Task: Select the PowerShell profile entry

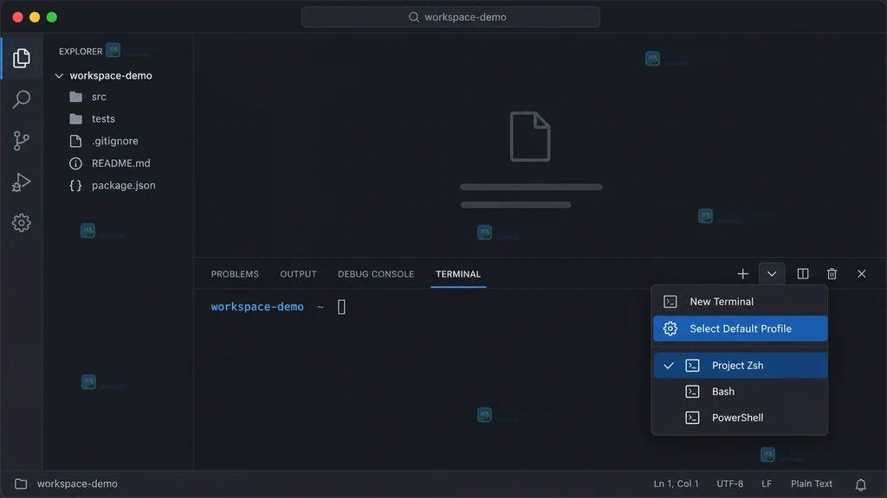Action: point(740,418)
